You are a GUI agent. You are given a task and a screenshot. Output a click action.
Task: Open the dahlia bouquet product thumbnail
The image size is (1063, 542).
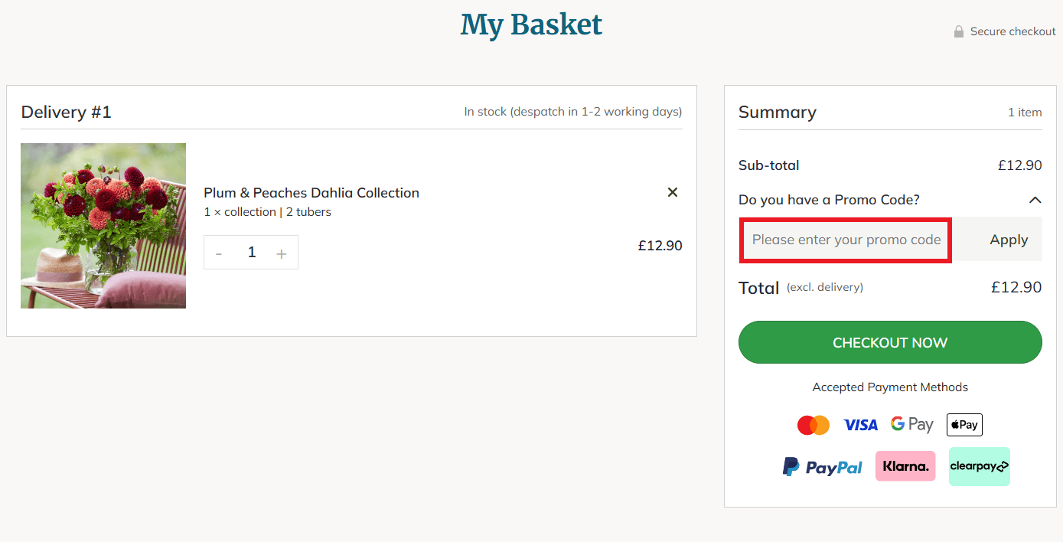point(103,225)
